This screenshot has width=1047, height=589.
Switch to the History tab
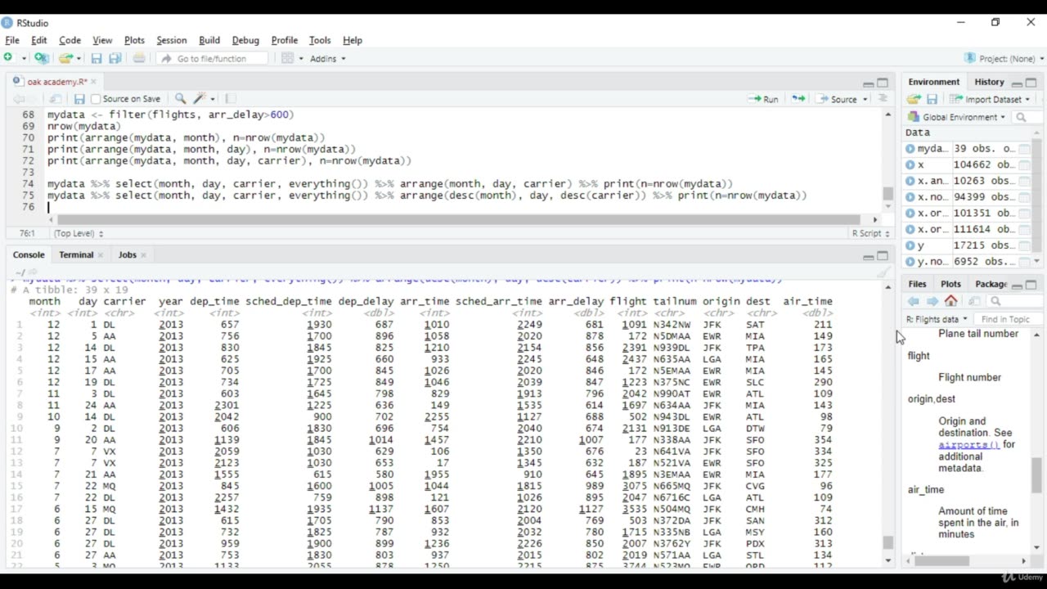click(989, 82)
